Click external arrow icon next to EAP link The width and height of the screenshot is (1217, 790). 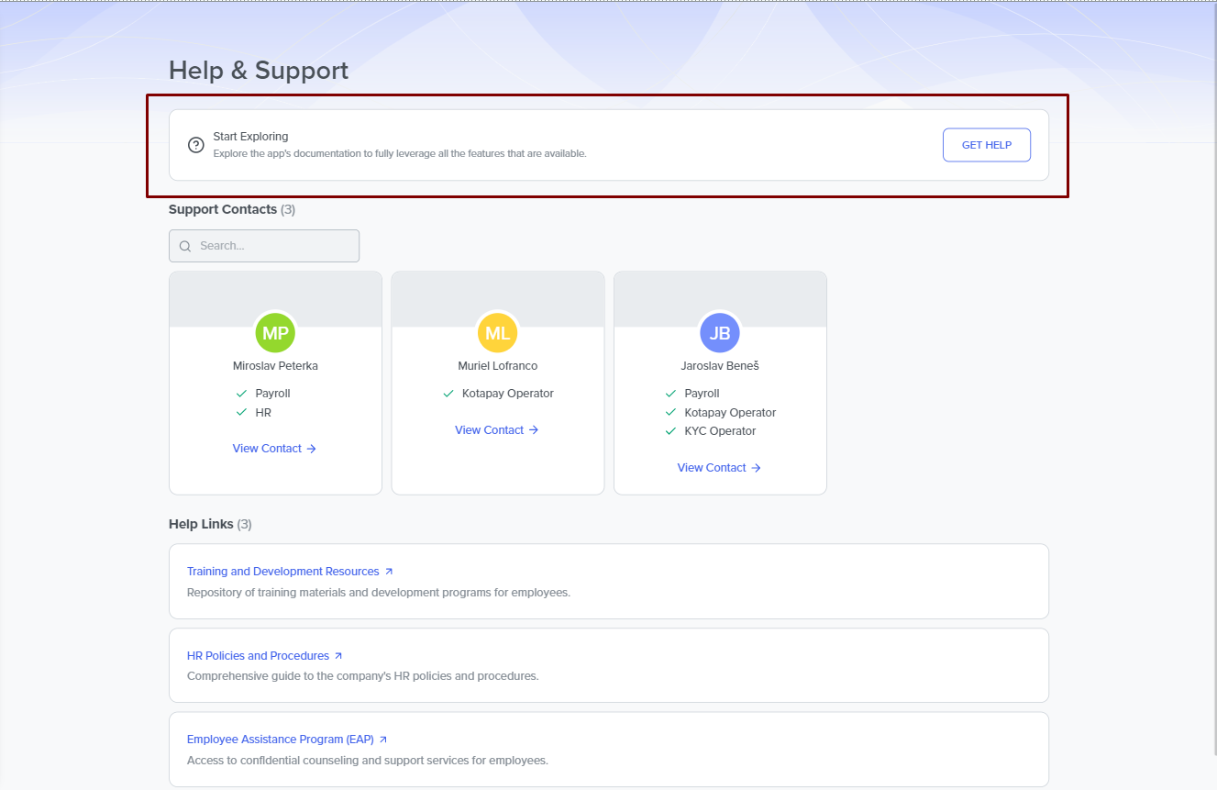tap(383, 740)
